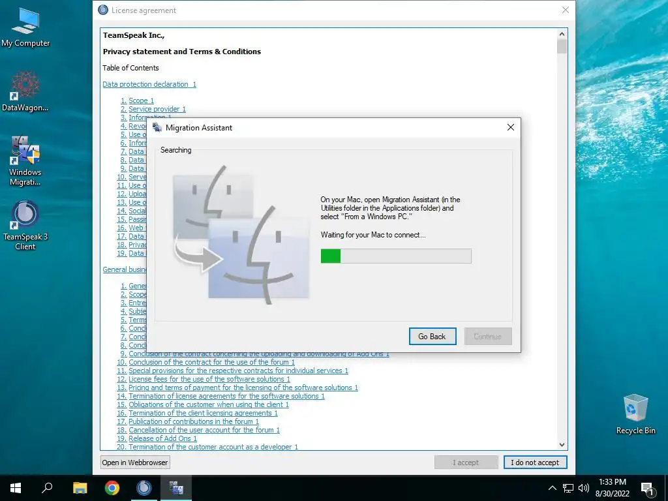Click Go Back in Migration Assistant
Viewport: 668px width, 501px height.
coord(433,336)
